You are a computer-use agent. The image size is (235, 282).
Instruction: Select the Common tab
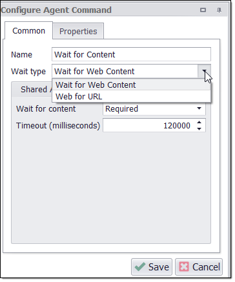(28, 31)
